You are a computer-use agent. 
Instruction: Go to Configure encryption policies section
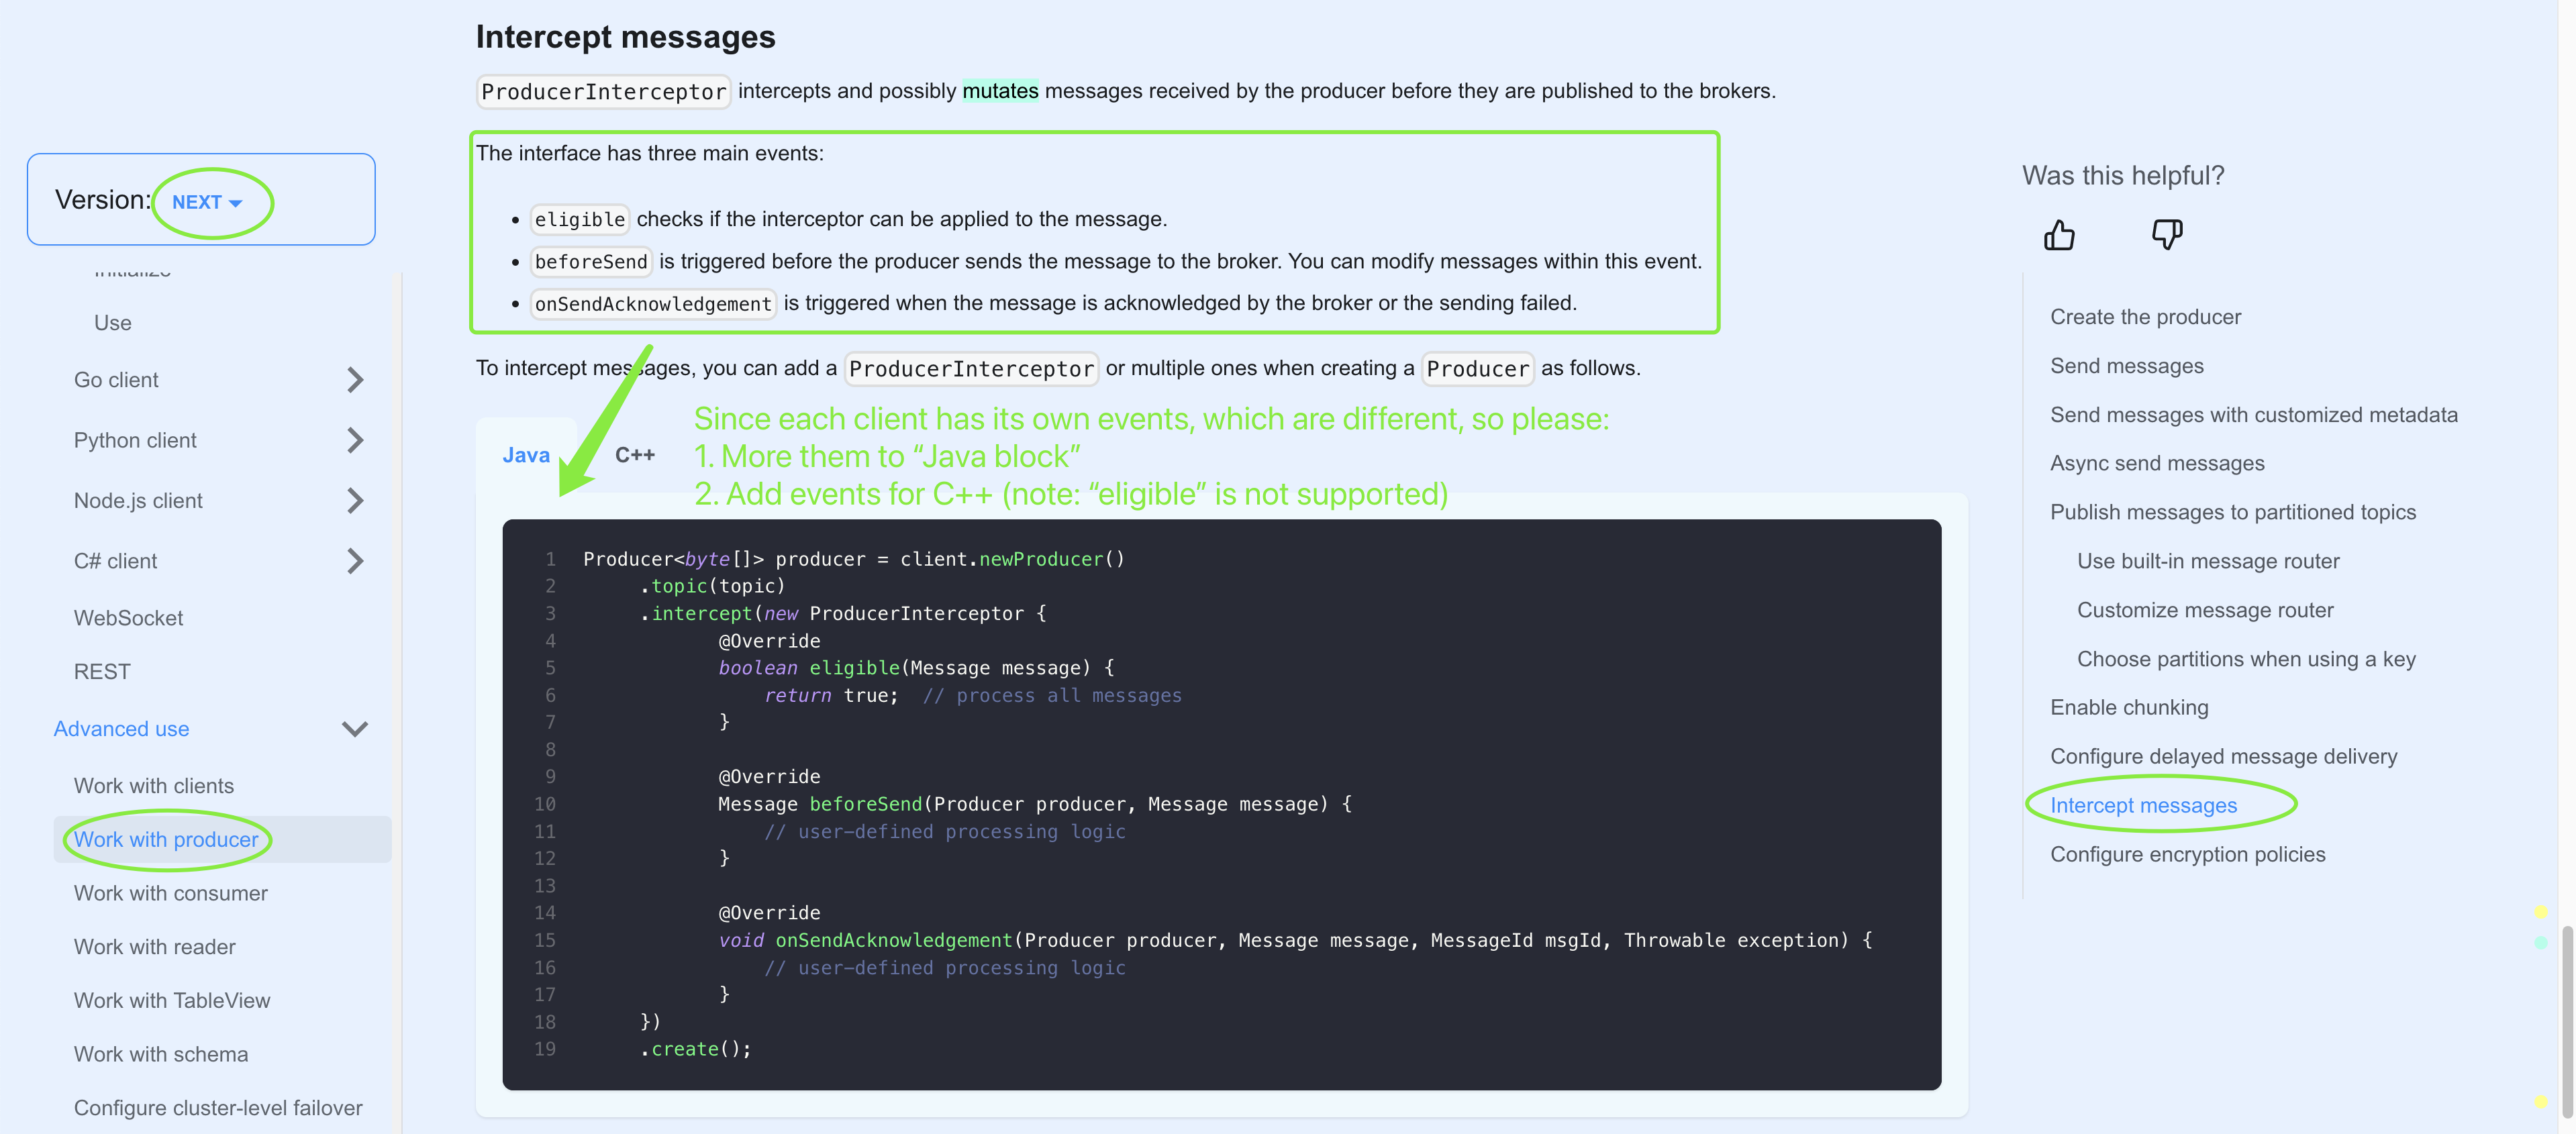tap(2187, 854)
